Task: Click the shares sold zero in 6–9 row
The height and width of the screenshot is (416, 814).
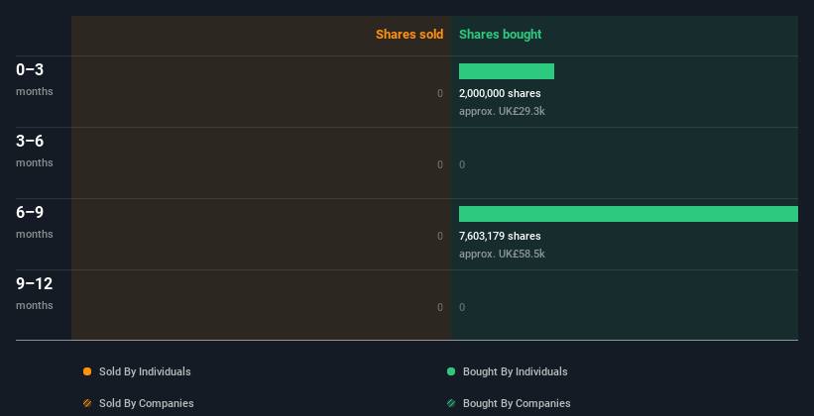Action: click(440, 236)
